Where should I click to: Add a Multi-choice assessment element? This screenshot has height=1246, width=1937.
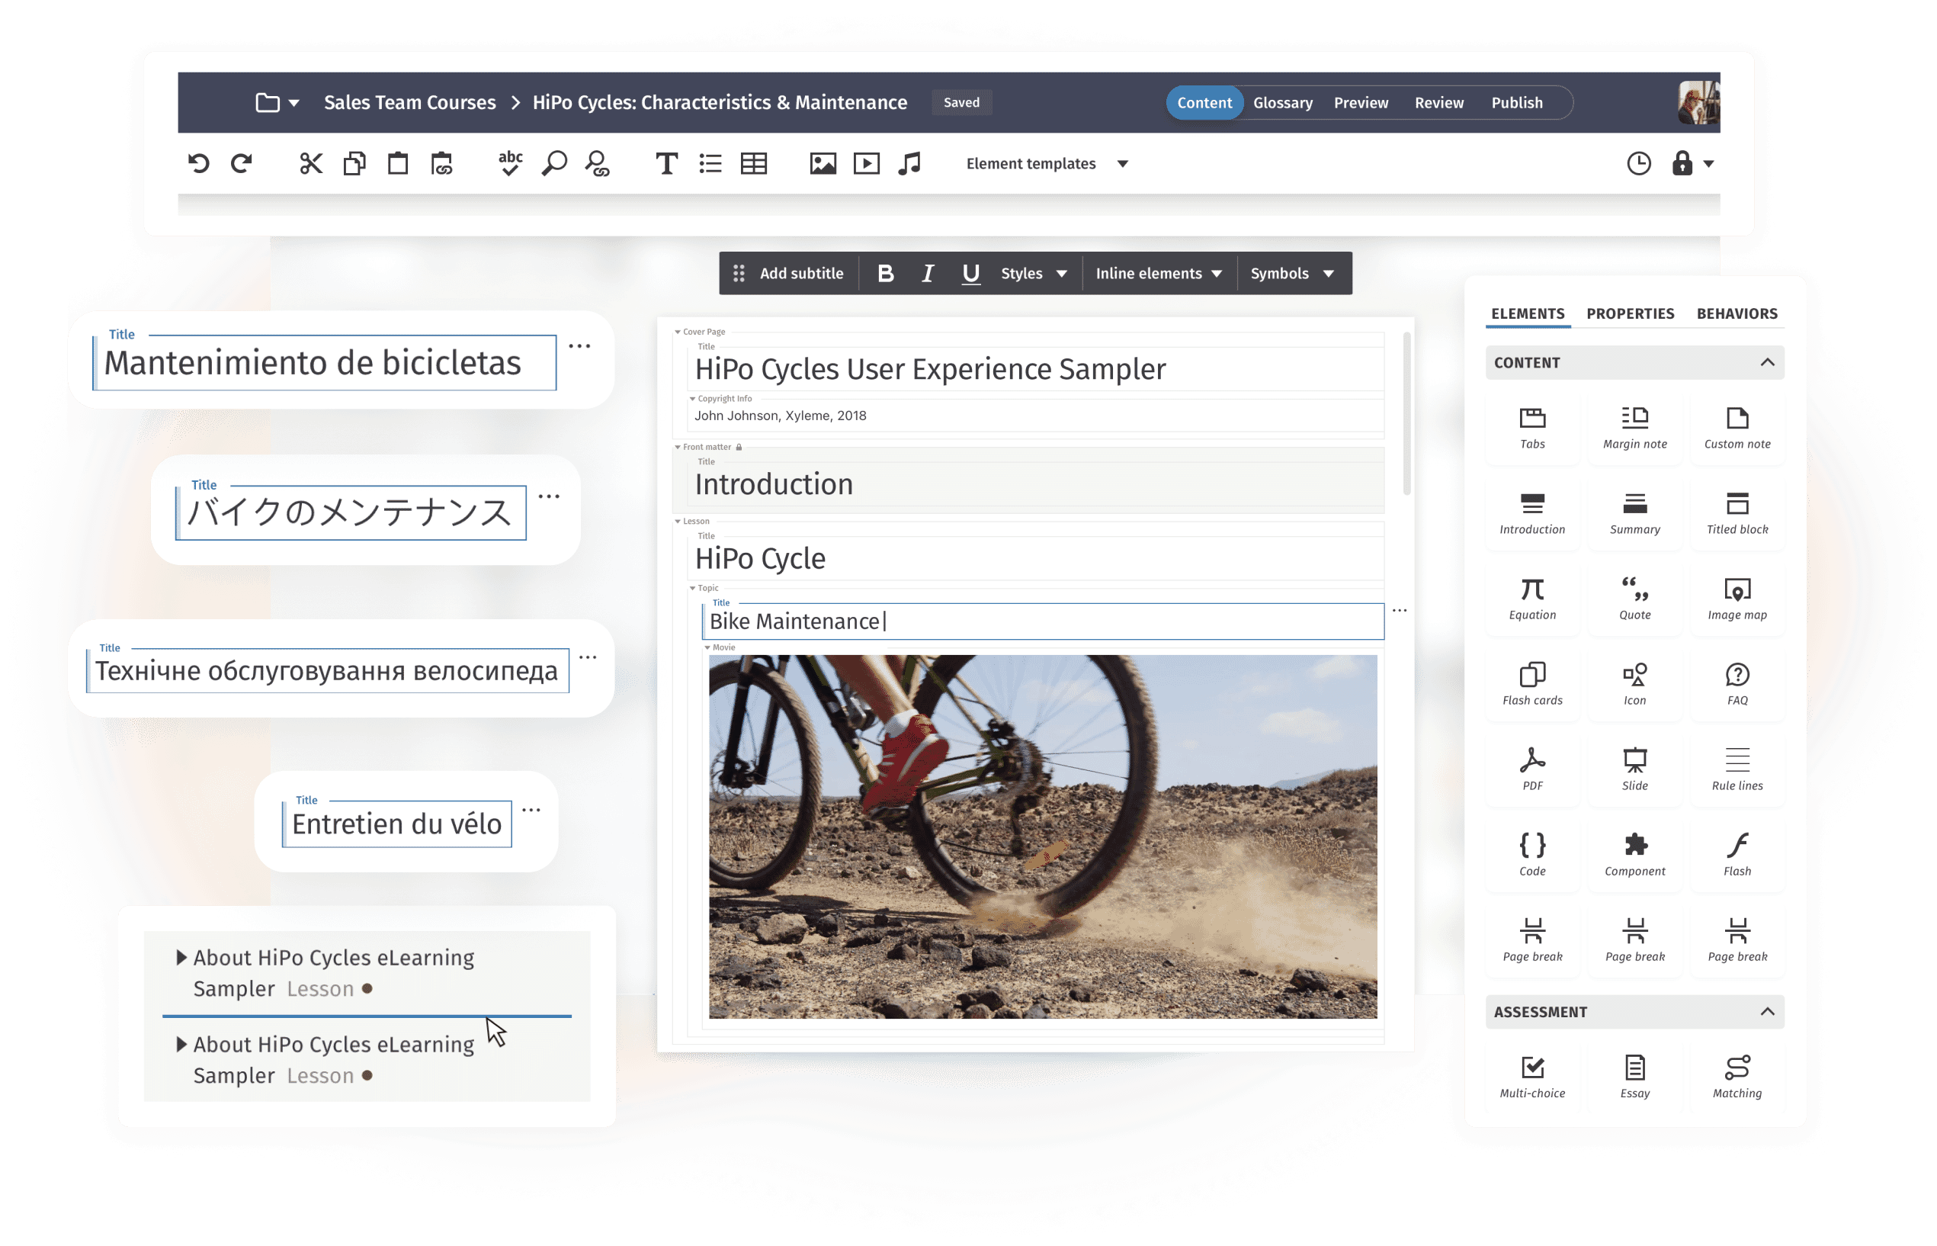click(1531, 1074)
